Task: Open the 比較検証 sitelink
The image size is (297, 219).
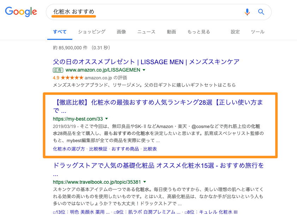Action: click(x=98, y=149)
